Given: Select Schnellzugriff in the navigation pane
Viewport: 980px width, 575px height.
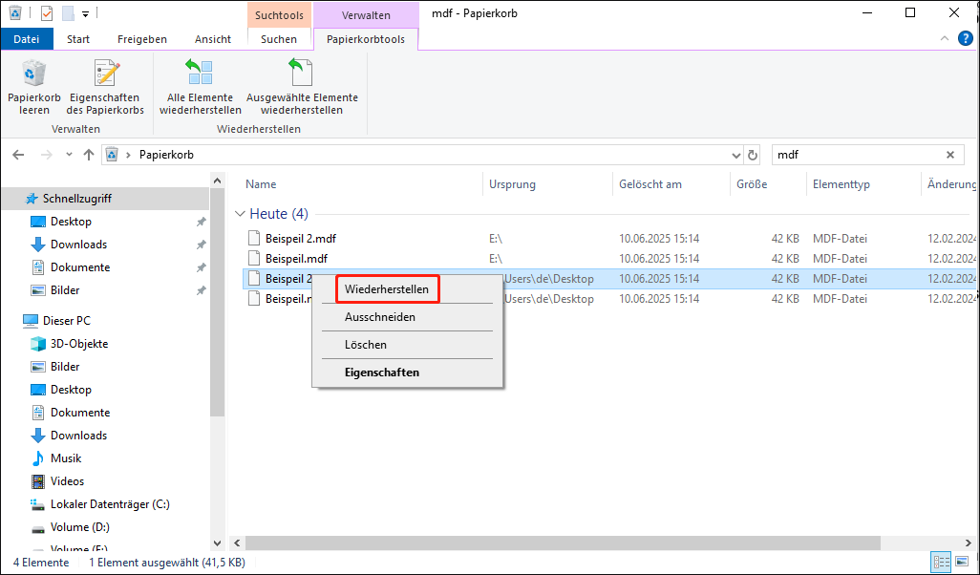Looking at the screenshot, I should (105, 198).
